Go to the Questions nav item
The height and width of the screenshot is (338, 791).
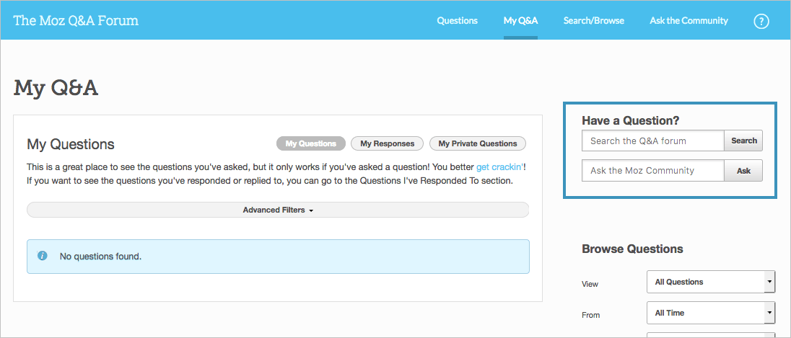tap(457, 20)
